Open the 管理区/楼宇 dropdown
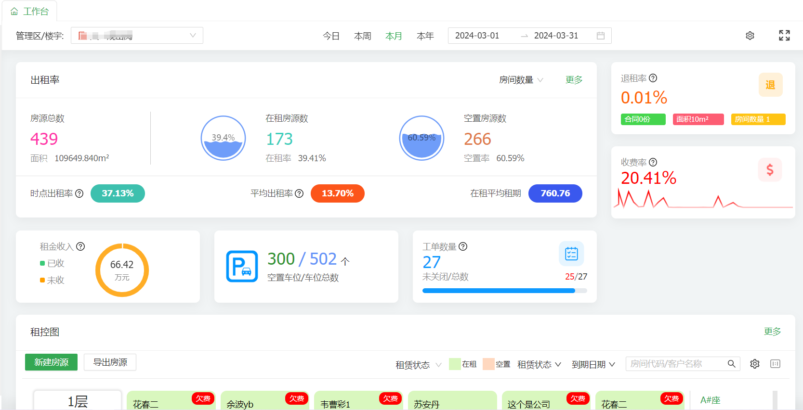This screenshot has height=410, width=803. tap(137, 36)
